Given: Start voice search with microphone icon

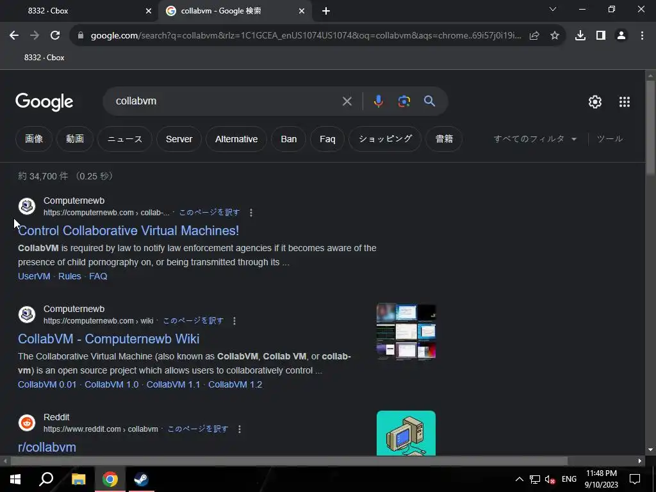Looking at the screenshot, I should (x=378, y=101).
